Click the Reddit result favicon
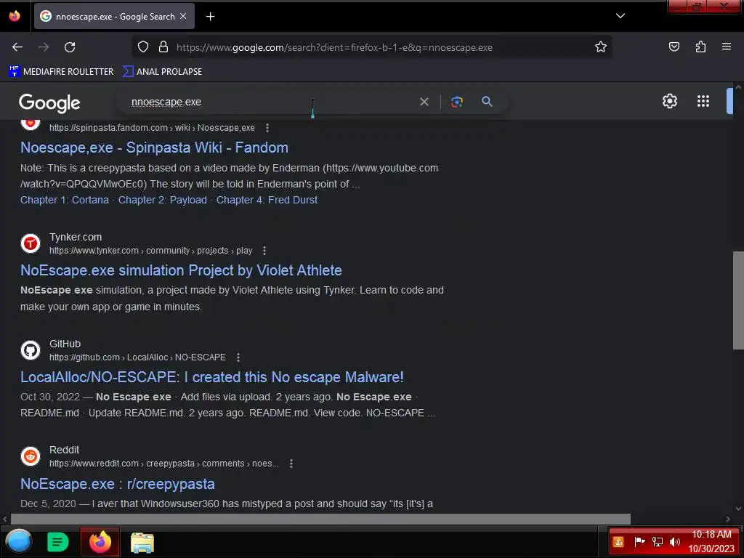 point(31,456)
